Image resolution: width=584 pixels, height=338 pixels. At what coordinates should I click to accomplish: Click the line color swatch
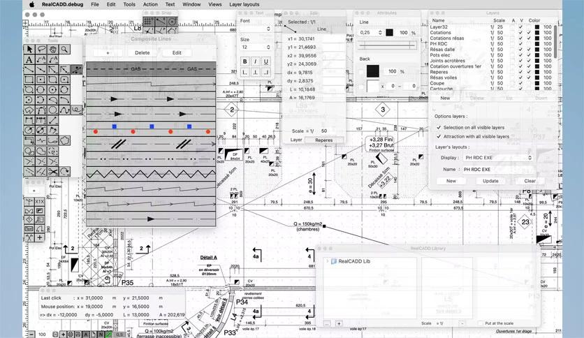point(389,33)
